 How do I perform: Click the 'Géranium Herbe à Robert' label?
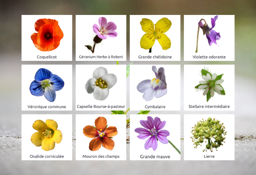[x=101, y=57]
